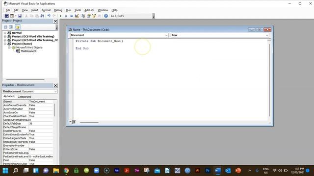This screenshot has width=314, height=176.
Task: Click the DefaultTabStop value 36
Action: click(x=41, y=124)
